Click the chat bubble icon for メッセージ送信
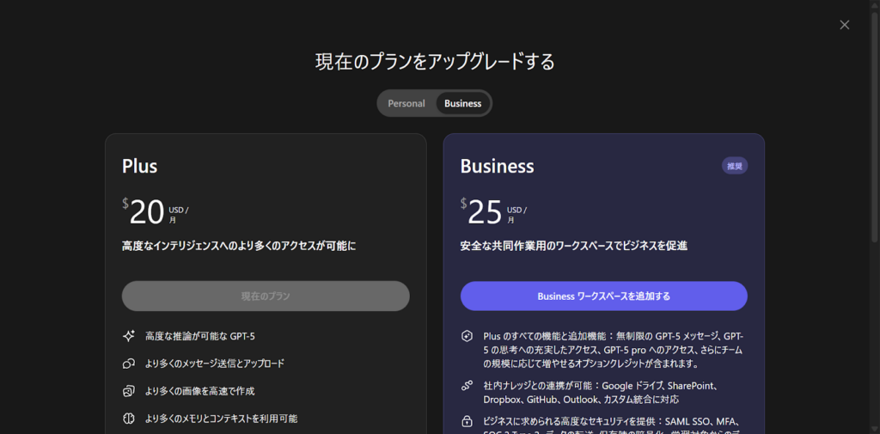 129,364
